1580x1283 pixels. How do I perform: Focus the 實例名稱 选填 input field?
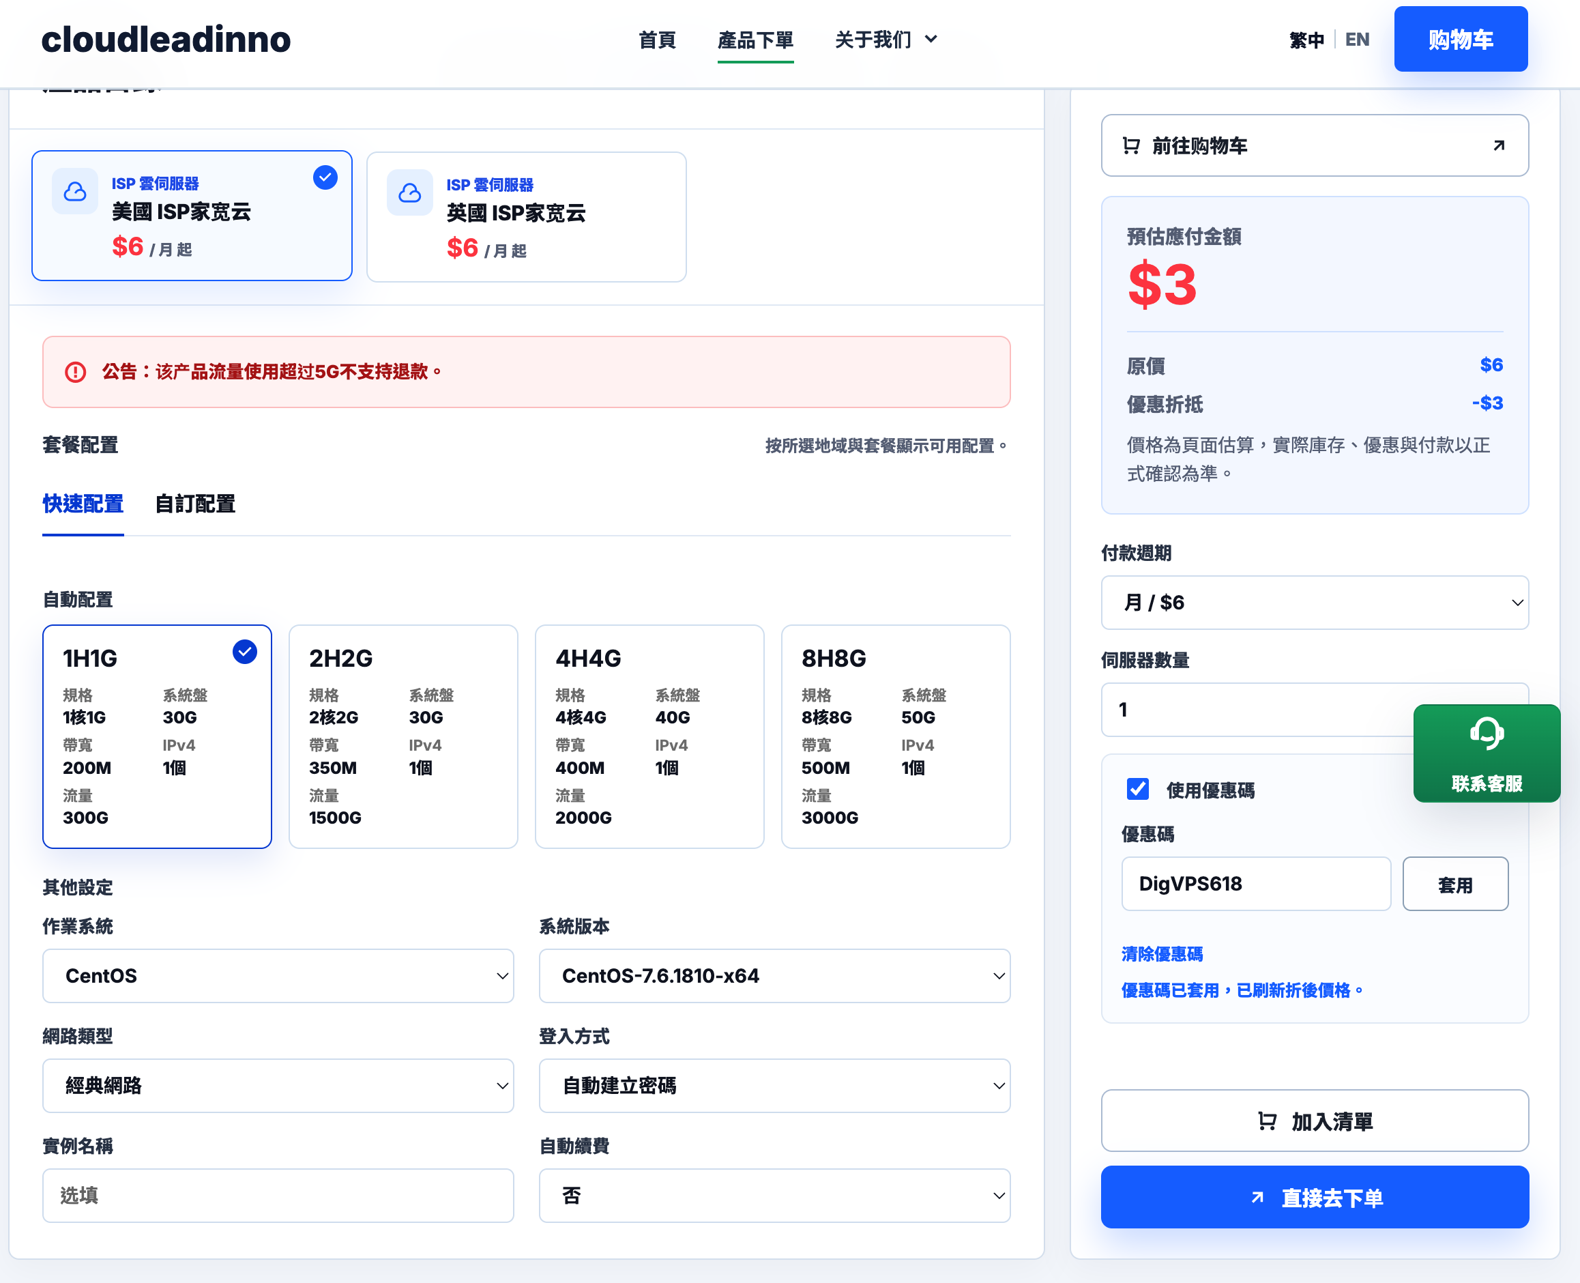pyautogui.click(x=278, y=1196)
